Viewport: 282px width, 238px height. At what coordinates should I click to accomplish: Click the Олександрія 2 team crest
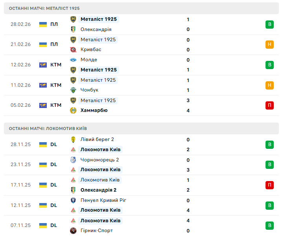click(x=73, y=190)
